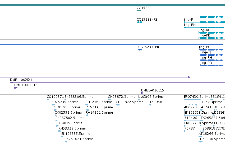Click the EK192653.5prime EST label
Viewport: 225px width, 143px height.
point(199,113)
